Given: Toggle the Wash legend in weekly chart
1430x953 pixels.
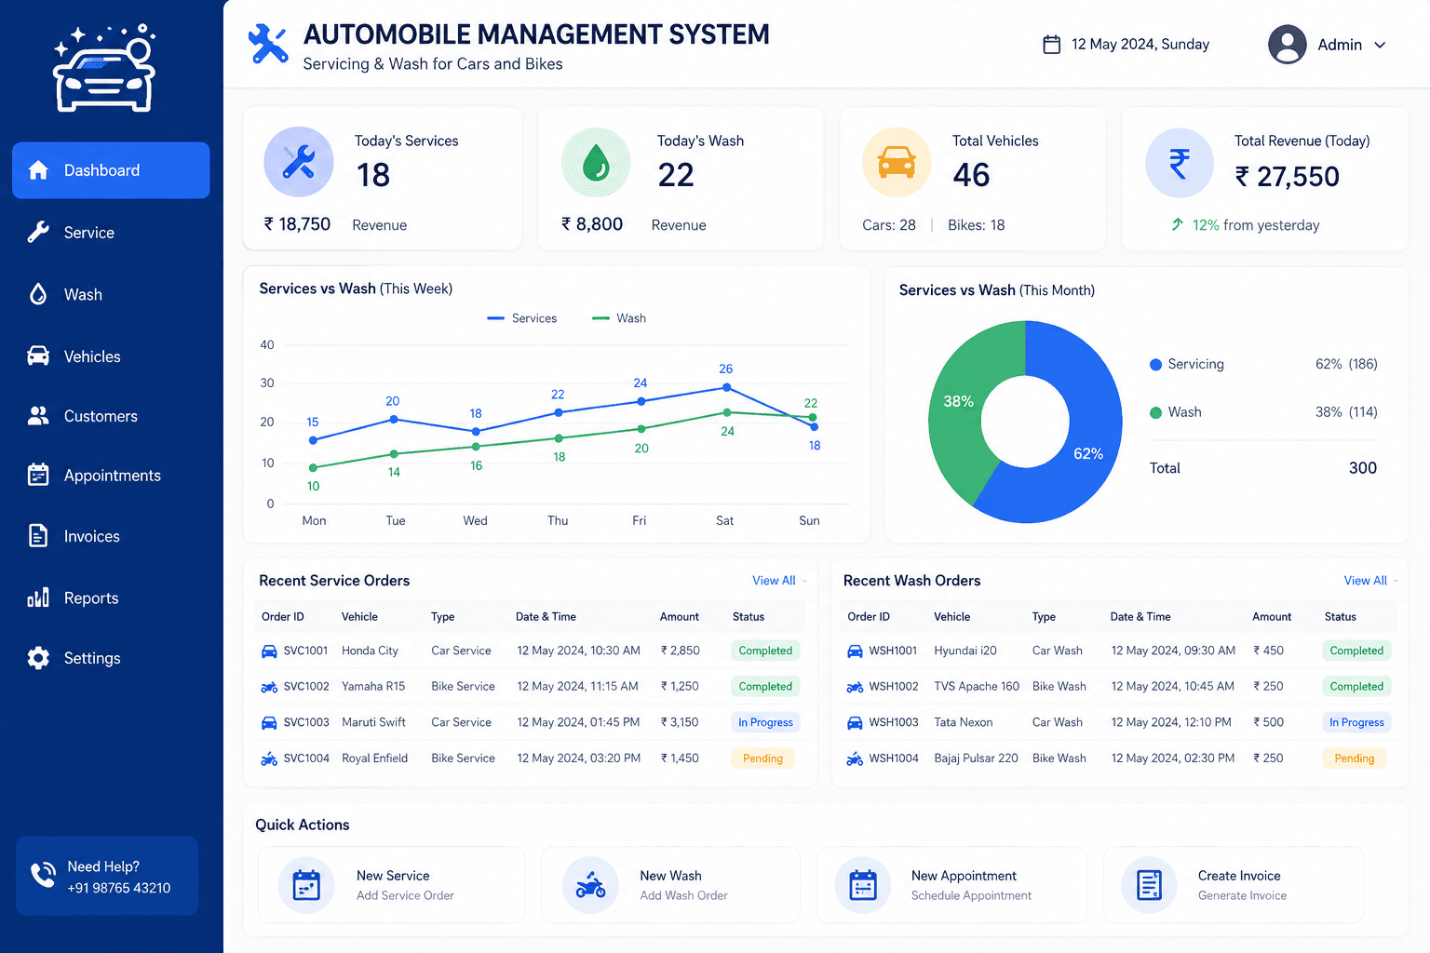Looking at the screenshot, I should 619,318.
